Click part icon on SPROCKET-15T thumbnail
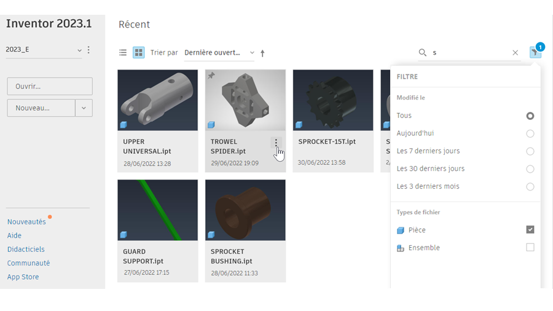 click(299, 125)
